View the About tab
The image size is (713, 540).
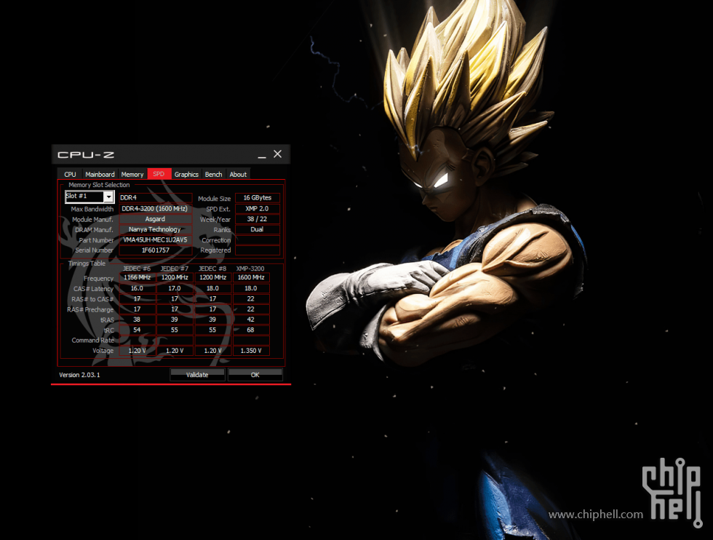click(x=238, y=174)
